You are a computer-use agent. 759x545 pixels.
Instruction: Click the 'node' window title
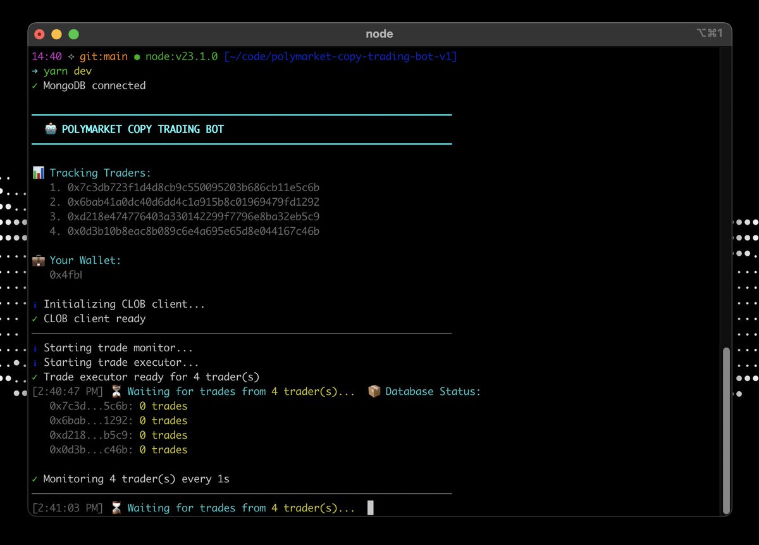tap(379, 34)
